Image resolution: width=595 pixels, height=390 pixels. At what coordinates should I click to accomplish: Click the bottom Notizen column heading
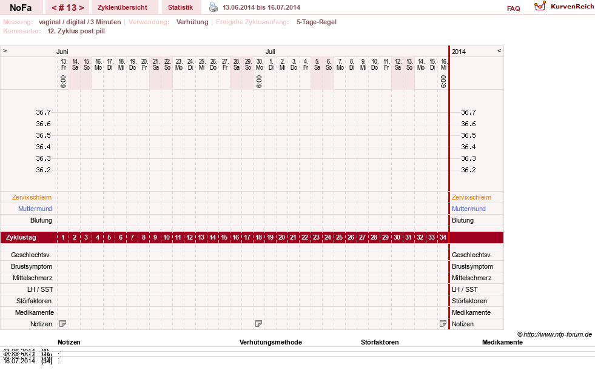coord(69,342)
